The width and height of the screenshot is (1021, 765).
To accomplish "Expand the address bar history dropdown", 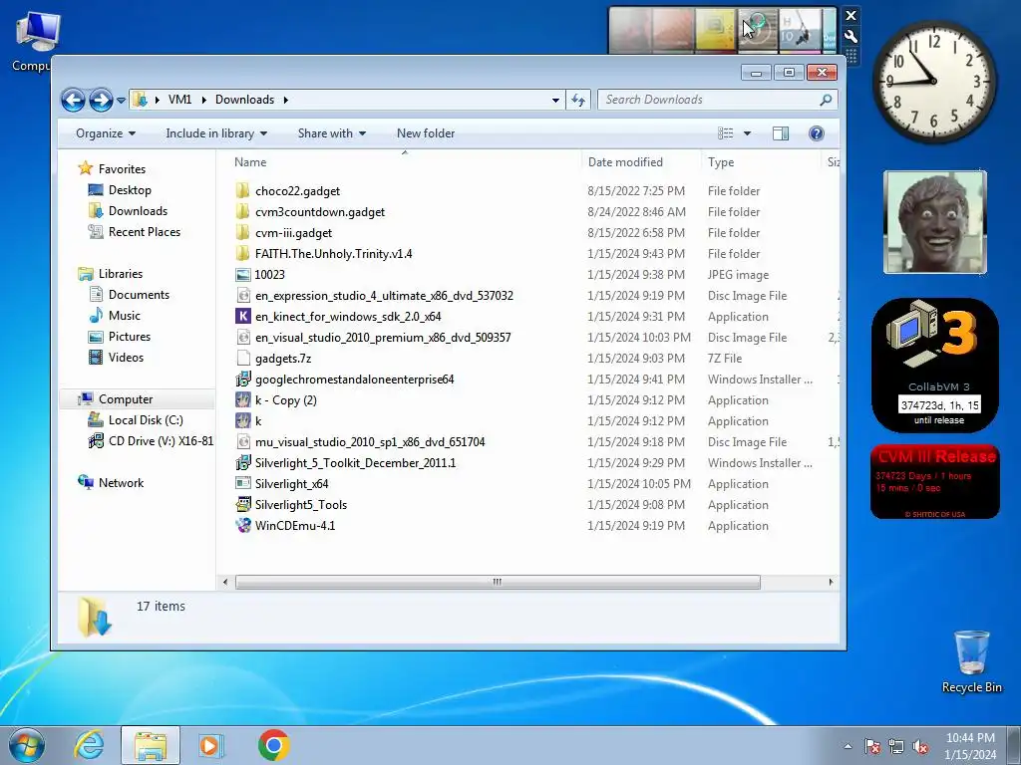I will tap(555, 101).
